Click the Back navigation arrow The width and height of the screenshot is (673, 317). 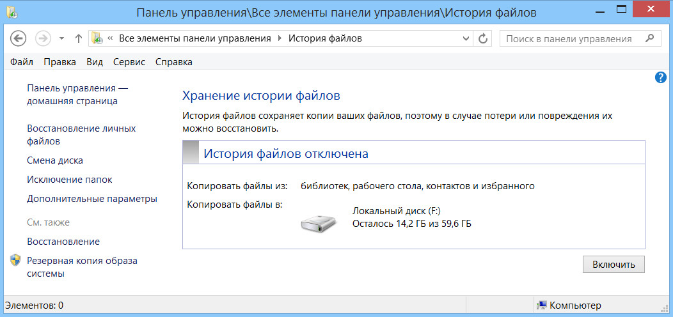pos(19,38)
